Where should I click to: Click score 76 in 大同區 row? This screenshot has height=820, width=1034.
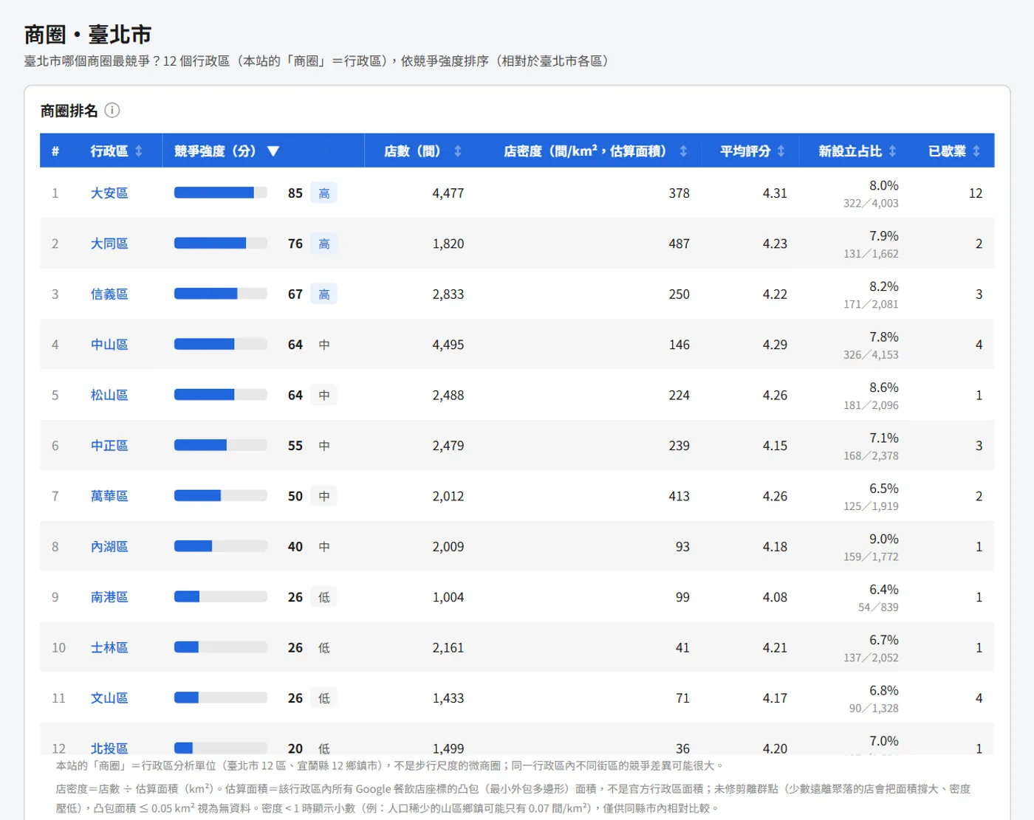point(295,244)
